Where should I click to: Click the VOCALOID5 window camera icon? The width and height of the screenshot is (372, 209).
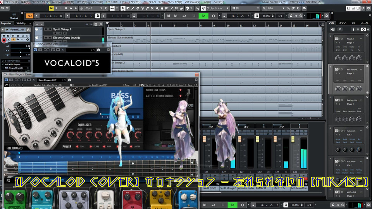pyautogui.click(x=98, y=50)
